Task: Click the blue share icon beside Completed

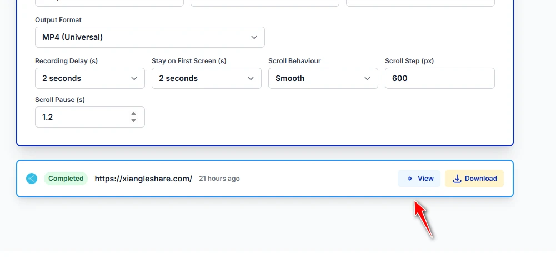Action: point(32,179)
